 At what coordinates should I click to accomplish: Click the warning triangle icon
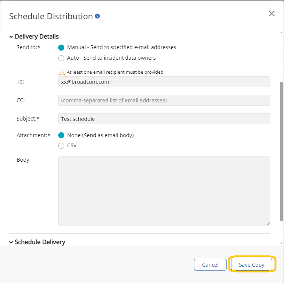(x=62, y=72)
